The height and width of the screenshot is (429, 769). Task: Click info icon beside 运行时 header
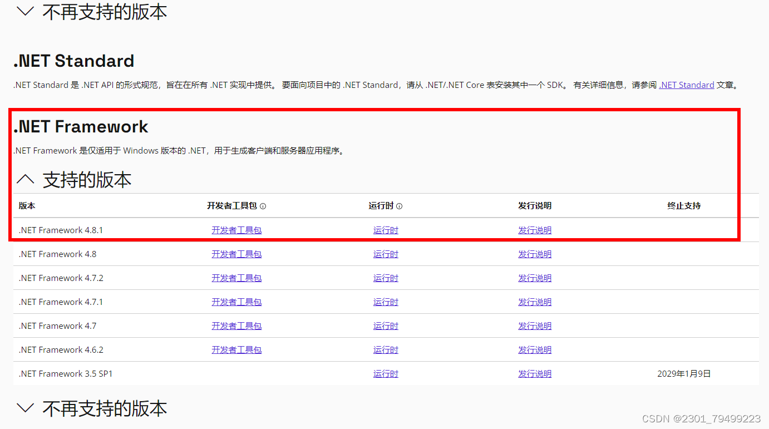coord(399,206)
